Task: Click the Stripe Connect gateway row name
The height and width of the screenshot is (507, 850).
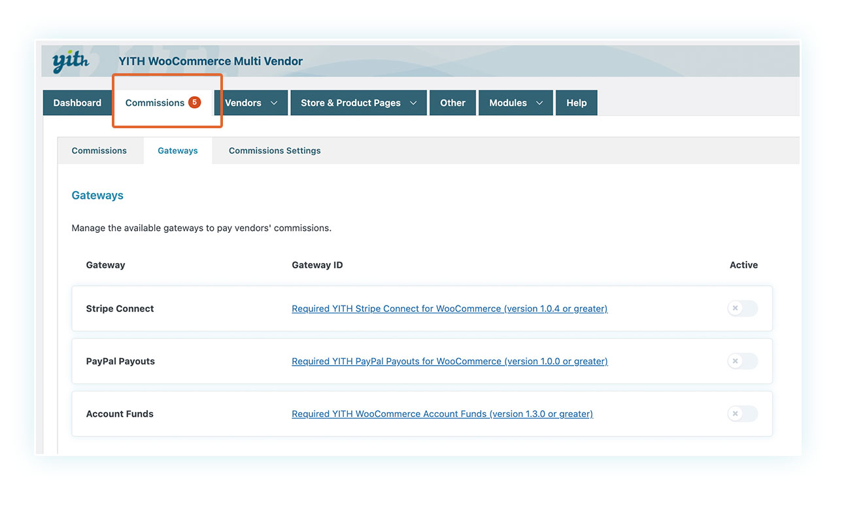Action: tap(120, 309)
